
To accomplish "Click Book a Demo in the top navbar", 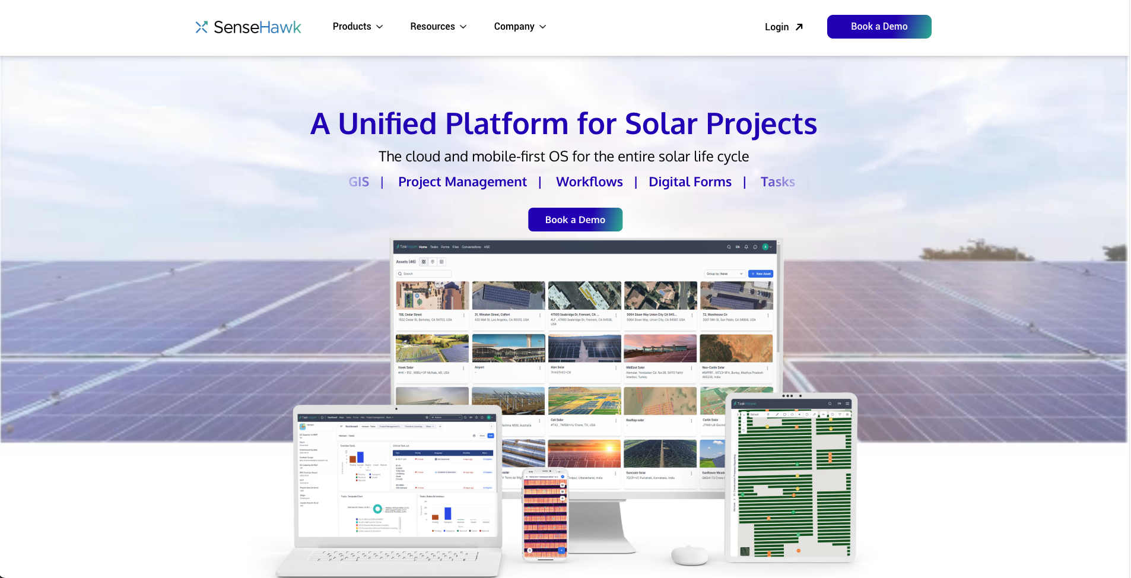I will click(x=879, y=27).
